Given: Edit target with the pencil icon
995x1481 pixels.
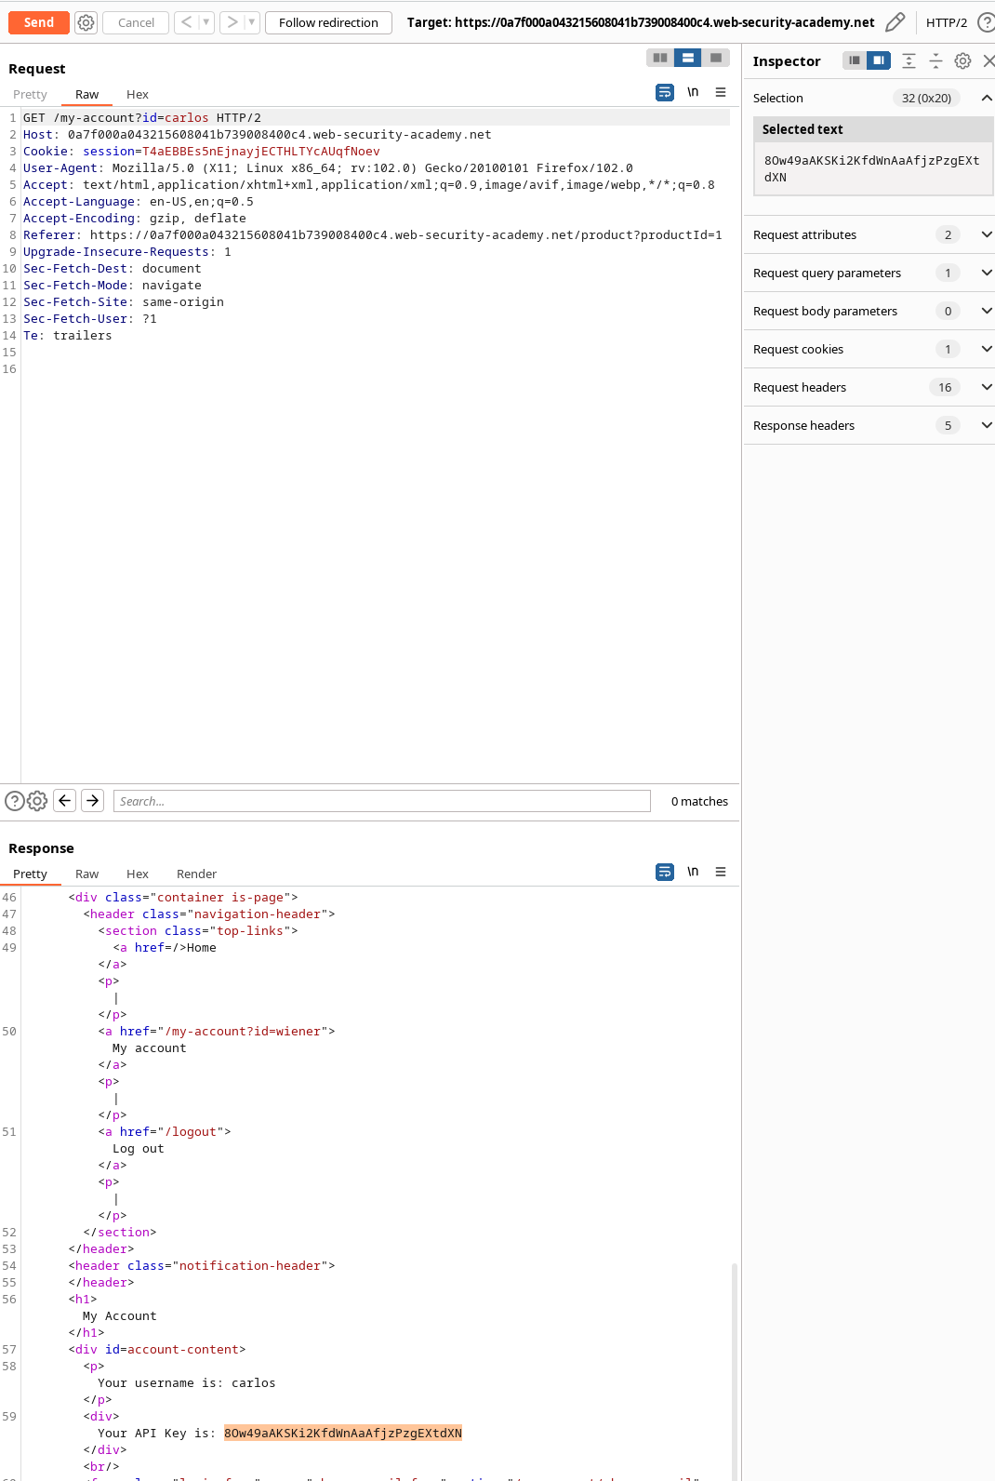Looking at the screenshot, I should click(x=895, y=22).
